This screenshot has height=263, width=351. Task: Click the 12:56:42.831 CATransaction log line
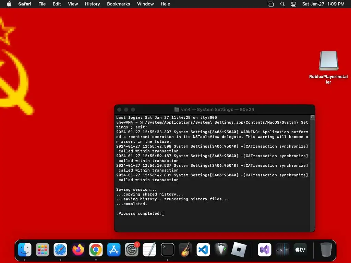pyautogui.click(x=212, y=177)
